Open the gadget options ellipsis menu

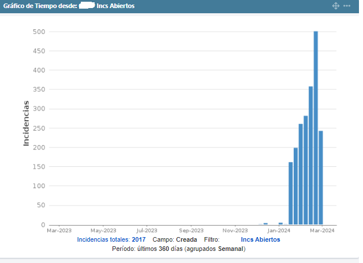347,6
